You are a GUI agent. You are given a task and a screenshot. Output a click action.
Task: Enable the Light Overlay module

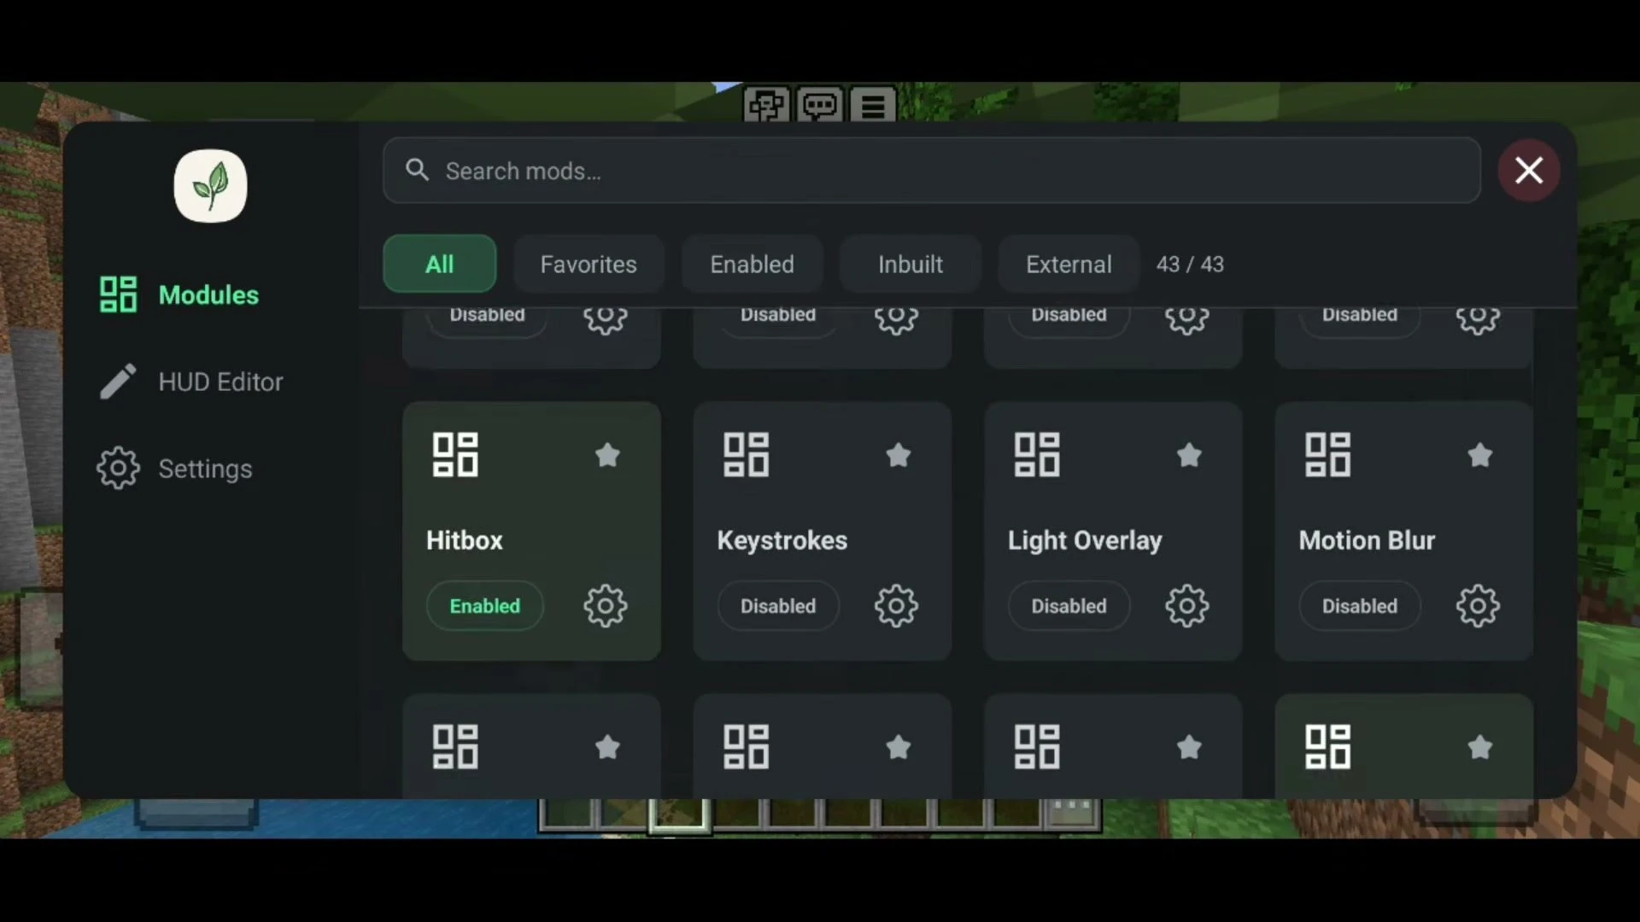pyautogui.click(x=1069, y=606)
